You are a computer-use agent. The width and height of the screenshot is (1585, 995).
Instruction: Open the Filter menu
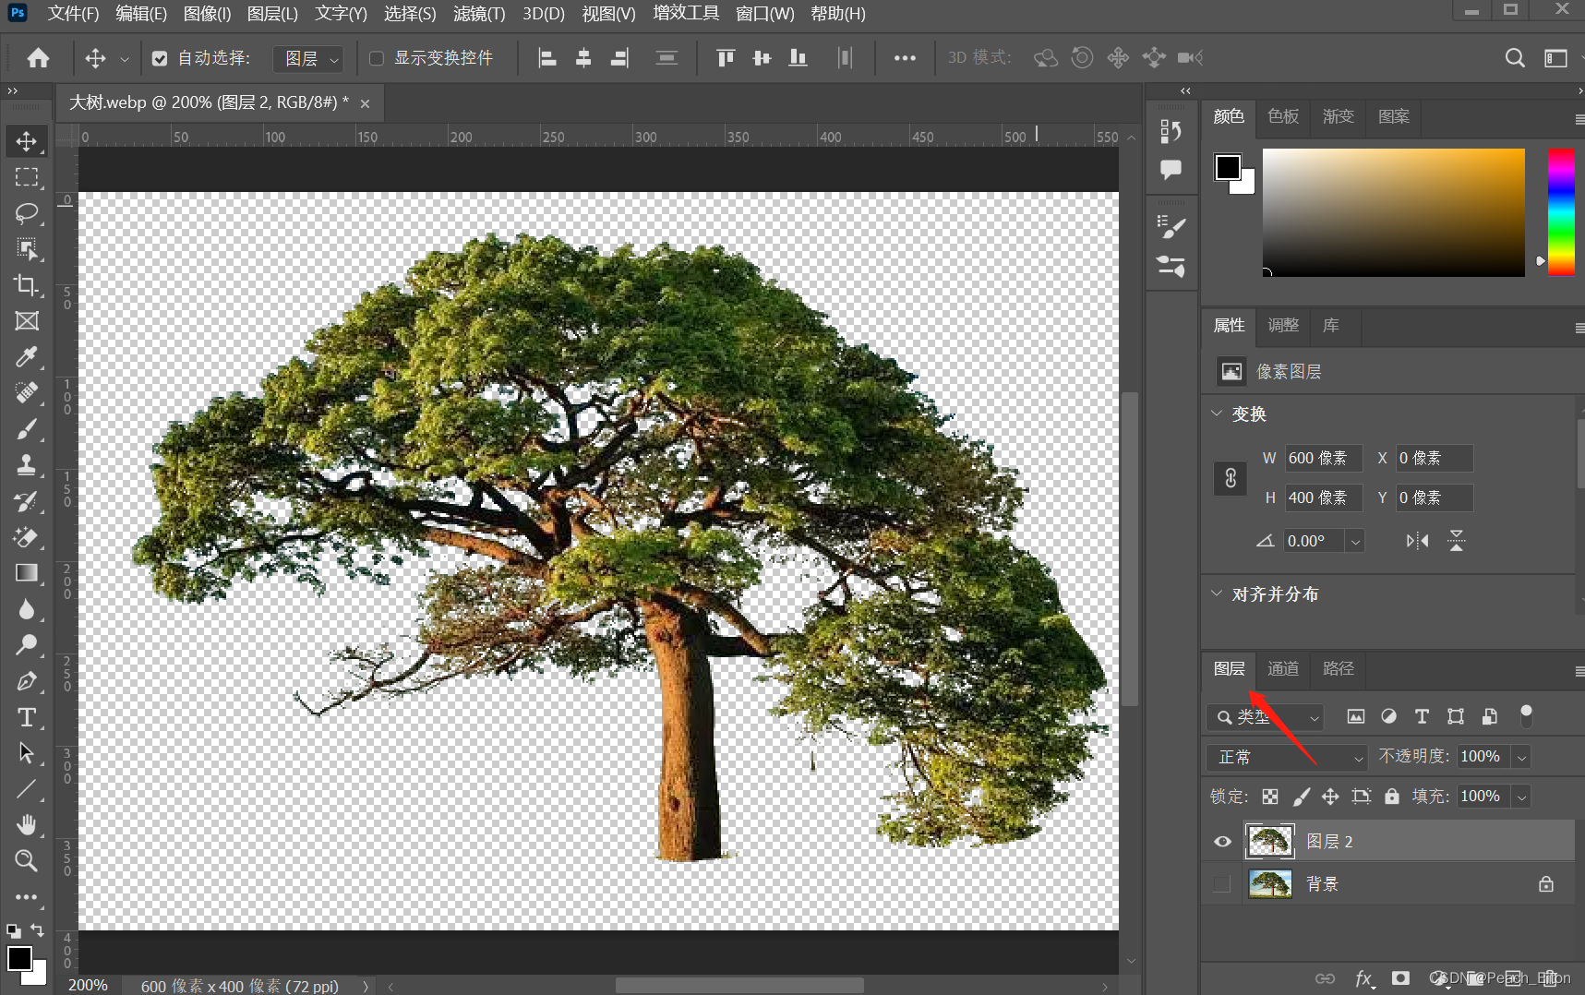pyautogui.click(x=479, y=14)
